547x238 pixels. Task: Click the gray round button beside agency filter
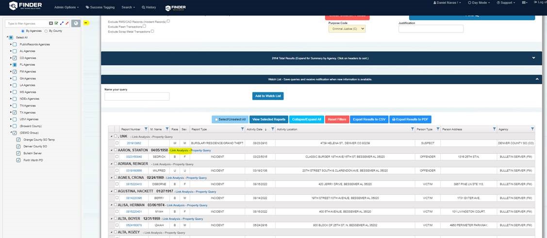pos(76,23)
